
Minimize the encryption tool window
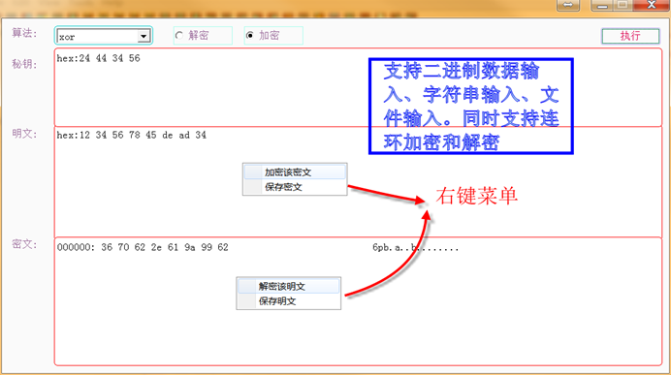[x=602, y=5]
